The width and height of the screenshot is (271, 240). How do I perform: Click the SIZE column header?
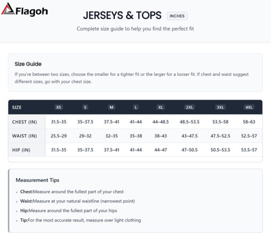tap(17, 108)
